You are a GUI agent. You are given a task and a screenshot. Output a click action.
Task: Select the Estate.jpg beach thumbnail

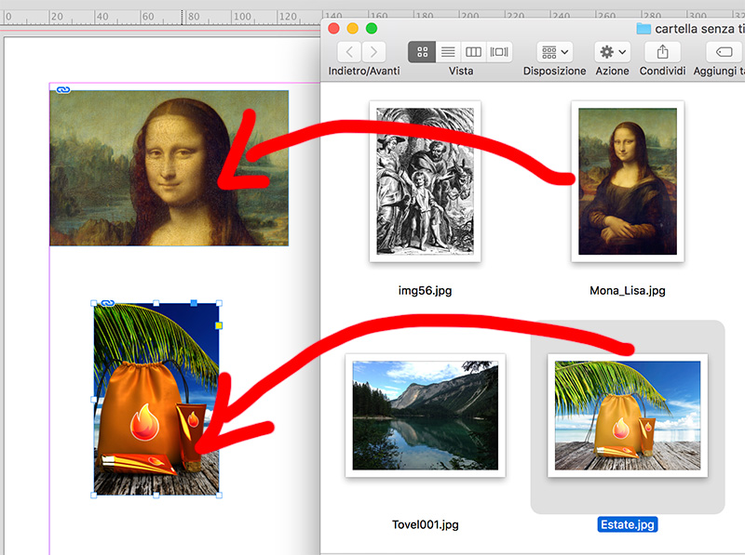[628, 415]
